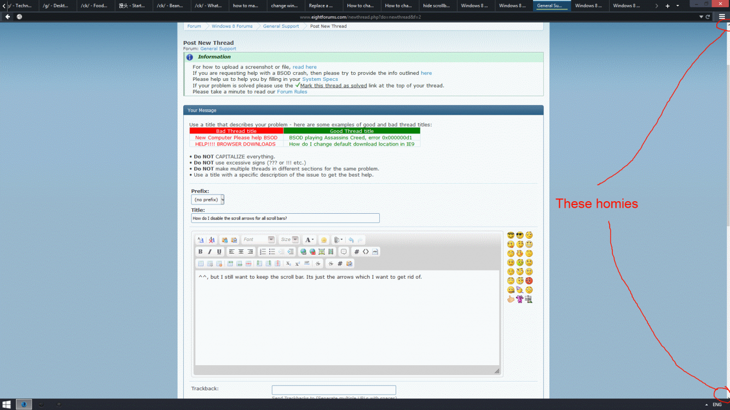
Task: Open attachments paperclip dropdown
Action: pyautogui.click(x=338, y=239)
